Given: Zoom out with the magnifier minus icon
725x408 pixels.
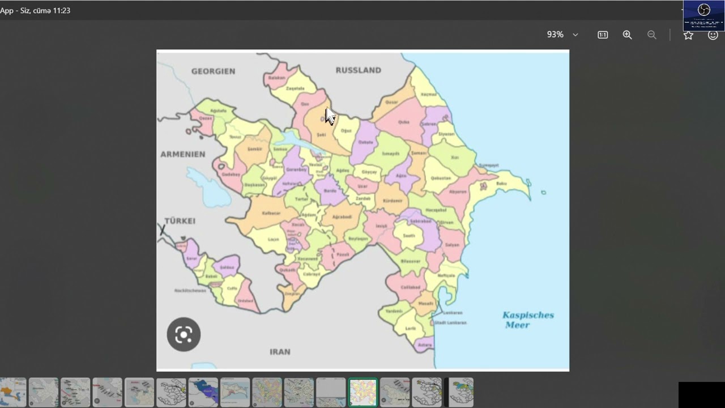Looking at the screenshot, I should tap(652, 35).
